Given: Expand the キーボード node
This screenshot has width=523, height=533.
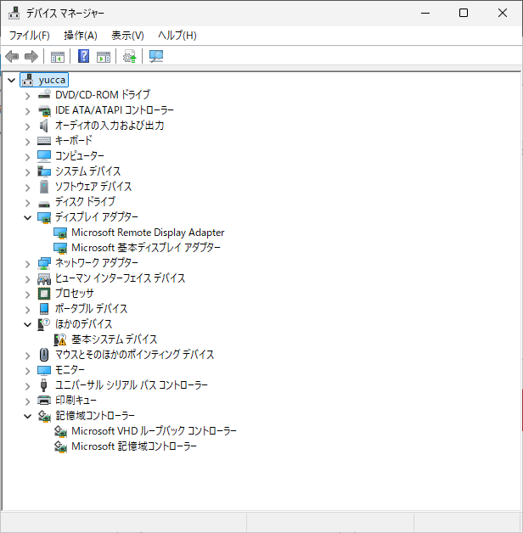Looking at the screenshot, I should click(27, 142).
